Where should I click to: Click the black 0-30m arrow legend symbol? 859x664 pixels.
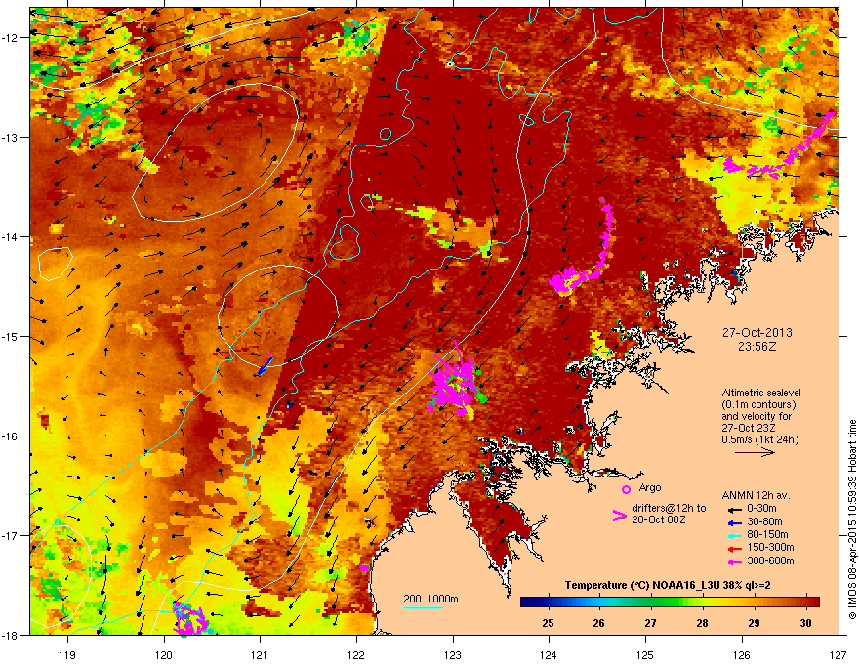734,510
